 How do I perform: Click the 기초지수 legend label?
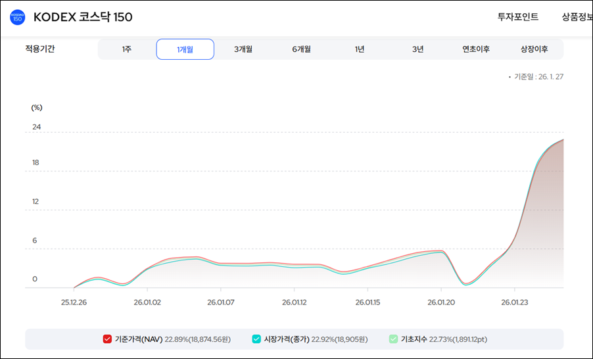coord(414,339)
